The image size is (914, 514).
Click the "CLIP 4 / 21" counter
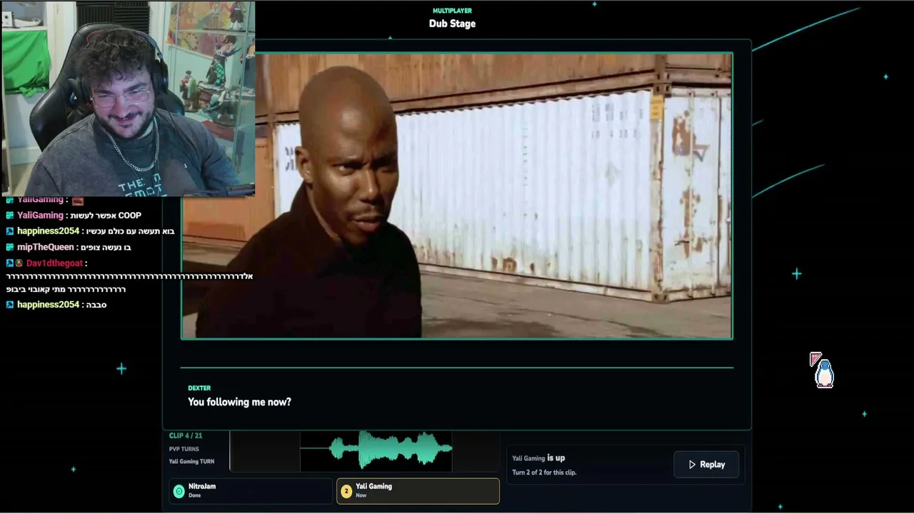(x=186, y=435)
